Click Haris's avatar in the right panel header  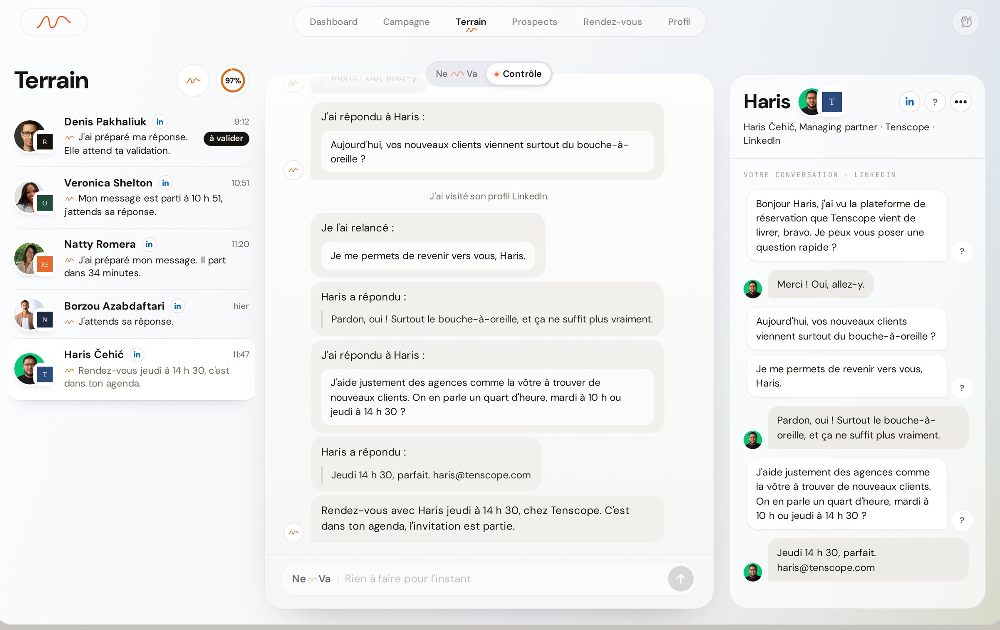[x=810, y=102]
